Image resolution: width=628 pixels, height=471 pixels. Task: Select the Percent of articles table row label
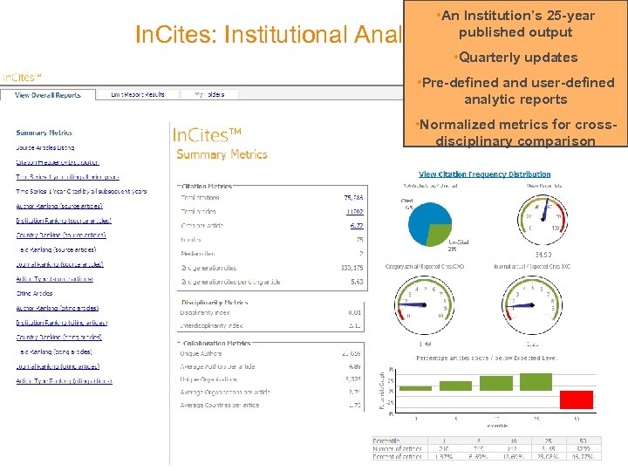(x=397, y=456)
